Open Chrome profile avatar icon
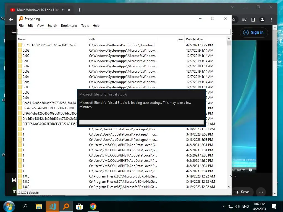The width and height of the screenshot is (283, 212). (262, 20)
